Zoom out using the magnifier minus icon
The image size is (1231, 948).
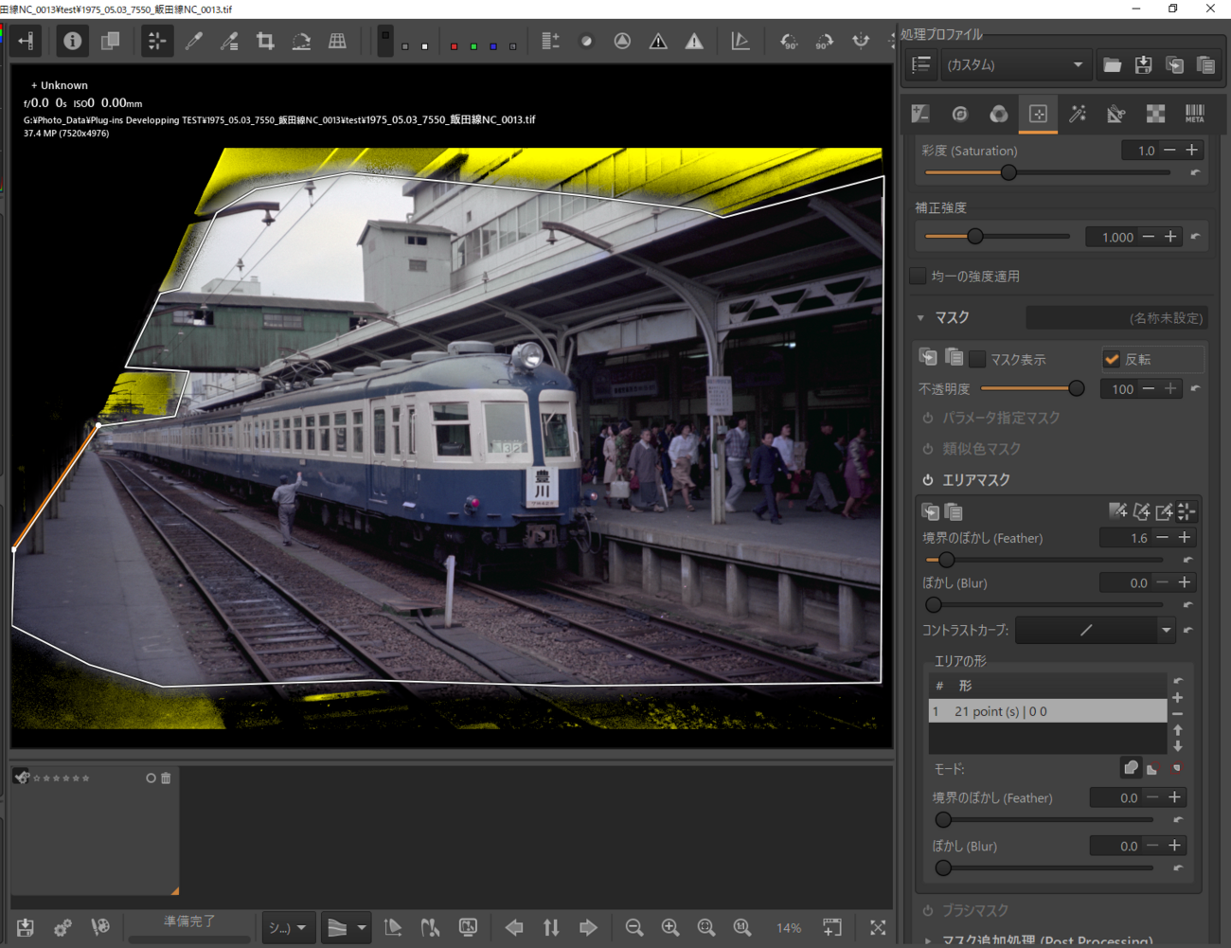[634, 928]
